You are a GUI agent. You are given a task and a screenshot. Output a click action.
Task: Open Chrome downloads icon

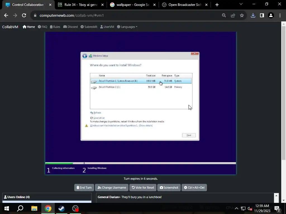pos(253,16)
